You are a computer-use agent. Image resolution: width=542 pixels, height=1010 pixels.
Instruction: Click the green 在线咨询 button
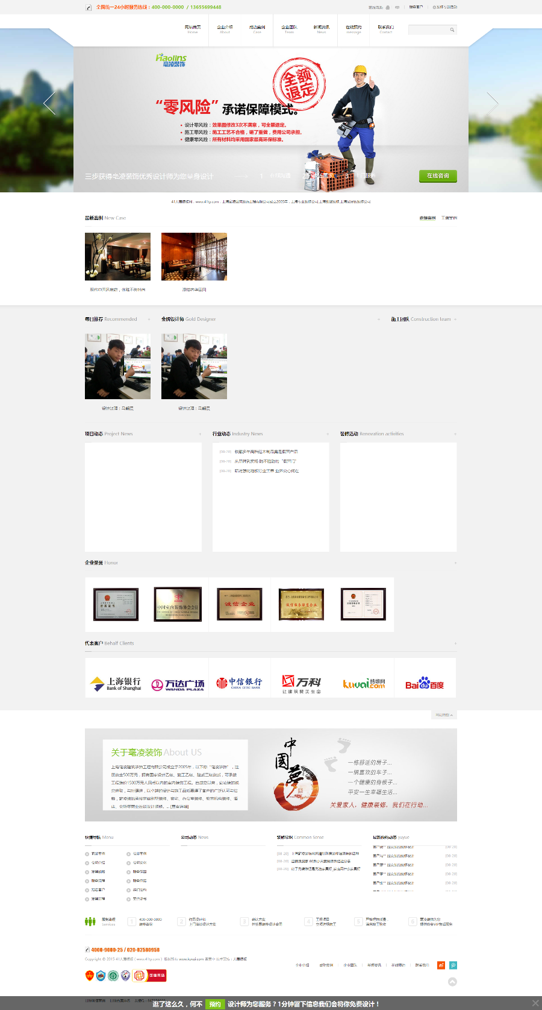438,175
